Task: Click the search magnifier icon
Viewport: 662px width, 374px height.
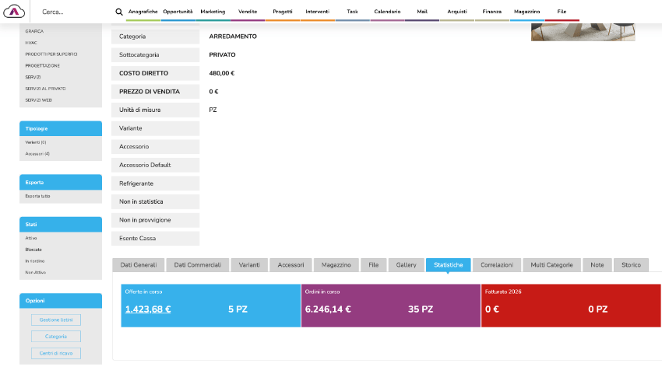Action: coord(119,12)
